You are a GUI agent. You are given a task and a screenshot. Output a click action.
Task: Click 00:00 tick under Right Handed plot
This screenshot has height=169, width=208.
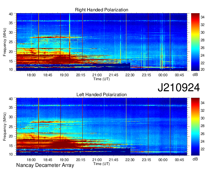click(163, 75)
